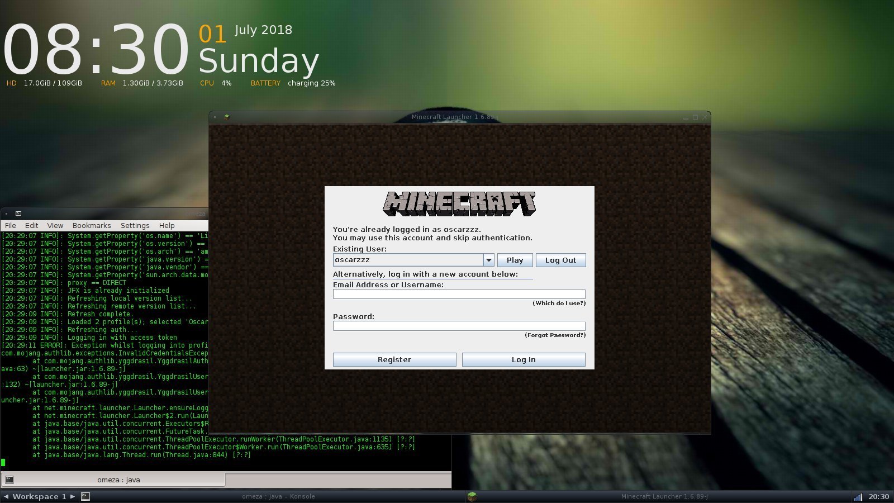Open the File menu in Konsole
The width and height of the screenshot is (894, 503).
(11, 225)
